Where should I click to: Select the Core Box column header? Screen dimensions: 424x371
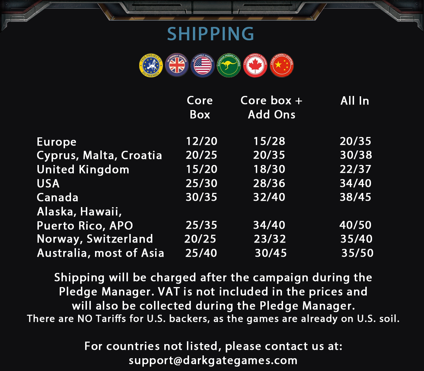pyautogui.click(x=200, y=107)
